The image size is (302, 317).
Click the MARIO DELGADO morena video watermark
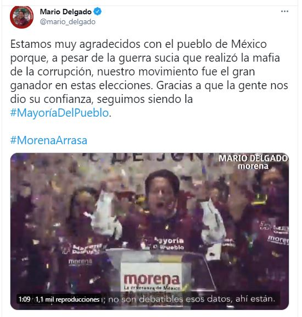253,162
